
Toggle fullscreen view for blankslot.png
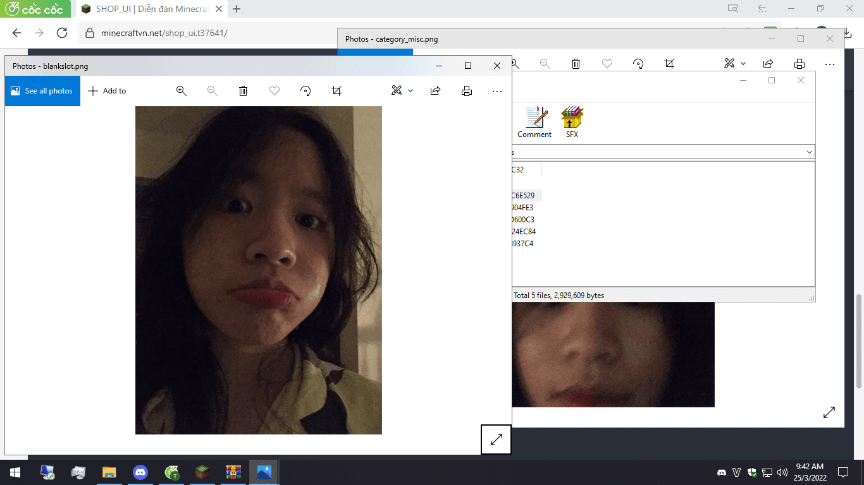[497, 440]
